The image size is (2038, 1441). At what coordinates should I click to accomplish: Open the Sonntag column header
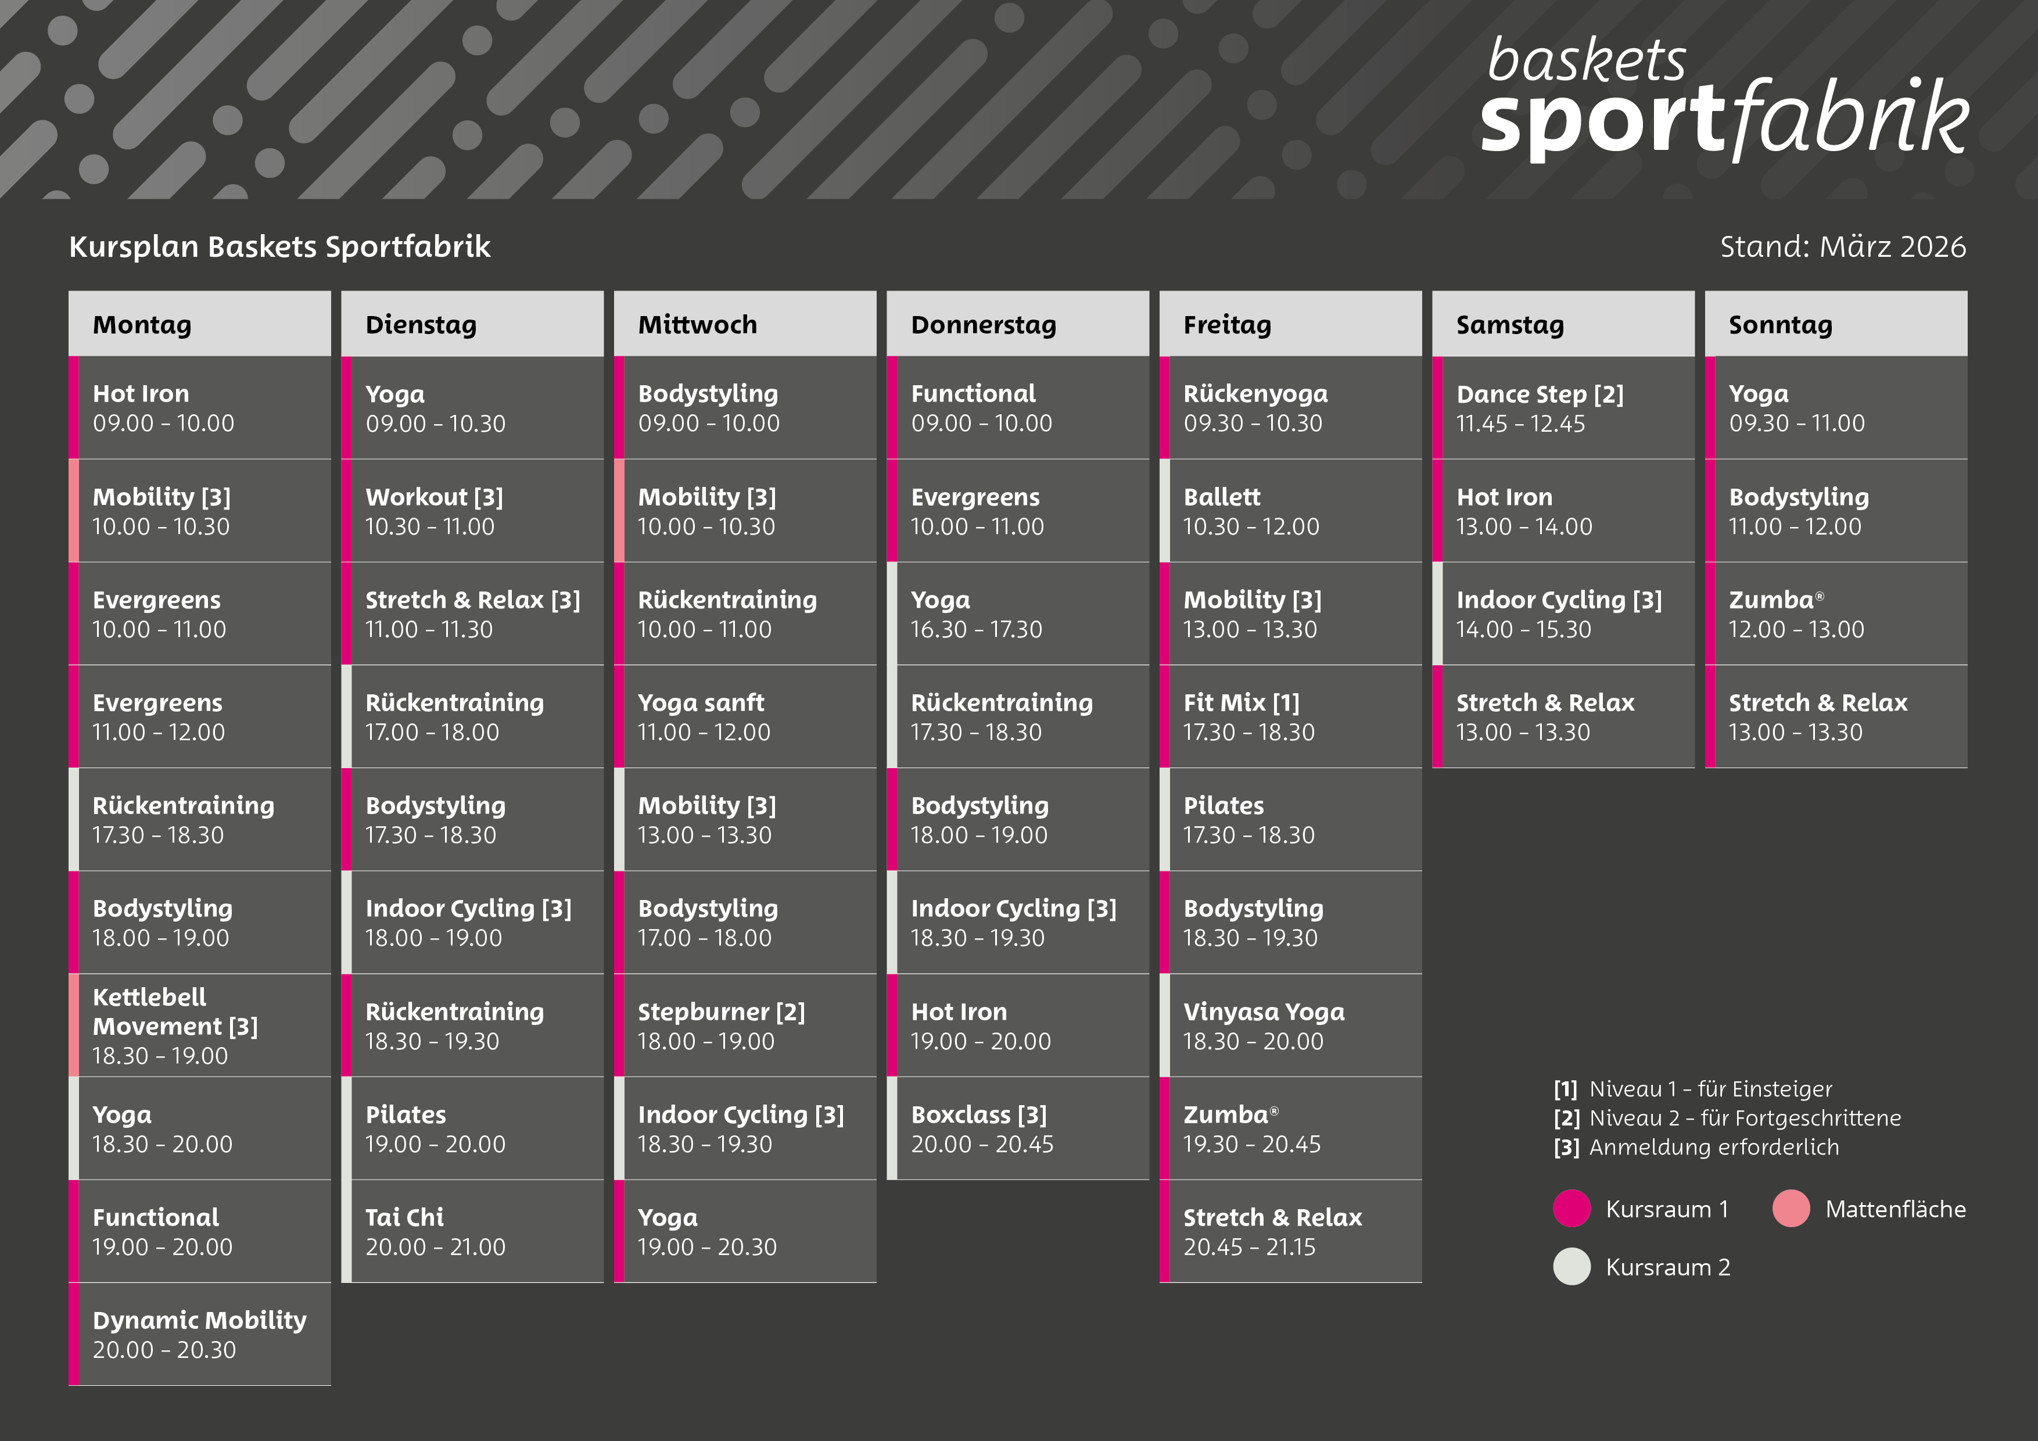[x=1836, y=324]
